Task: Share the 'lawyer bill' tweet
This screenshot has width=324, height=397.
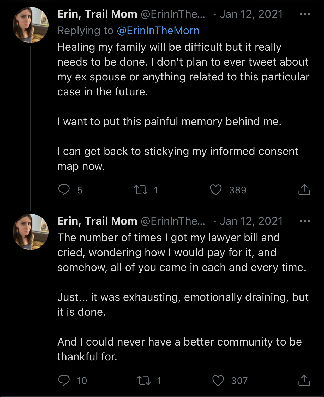Action: (304, 381)
